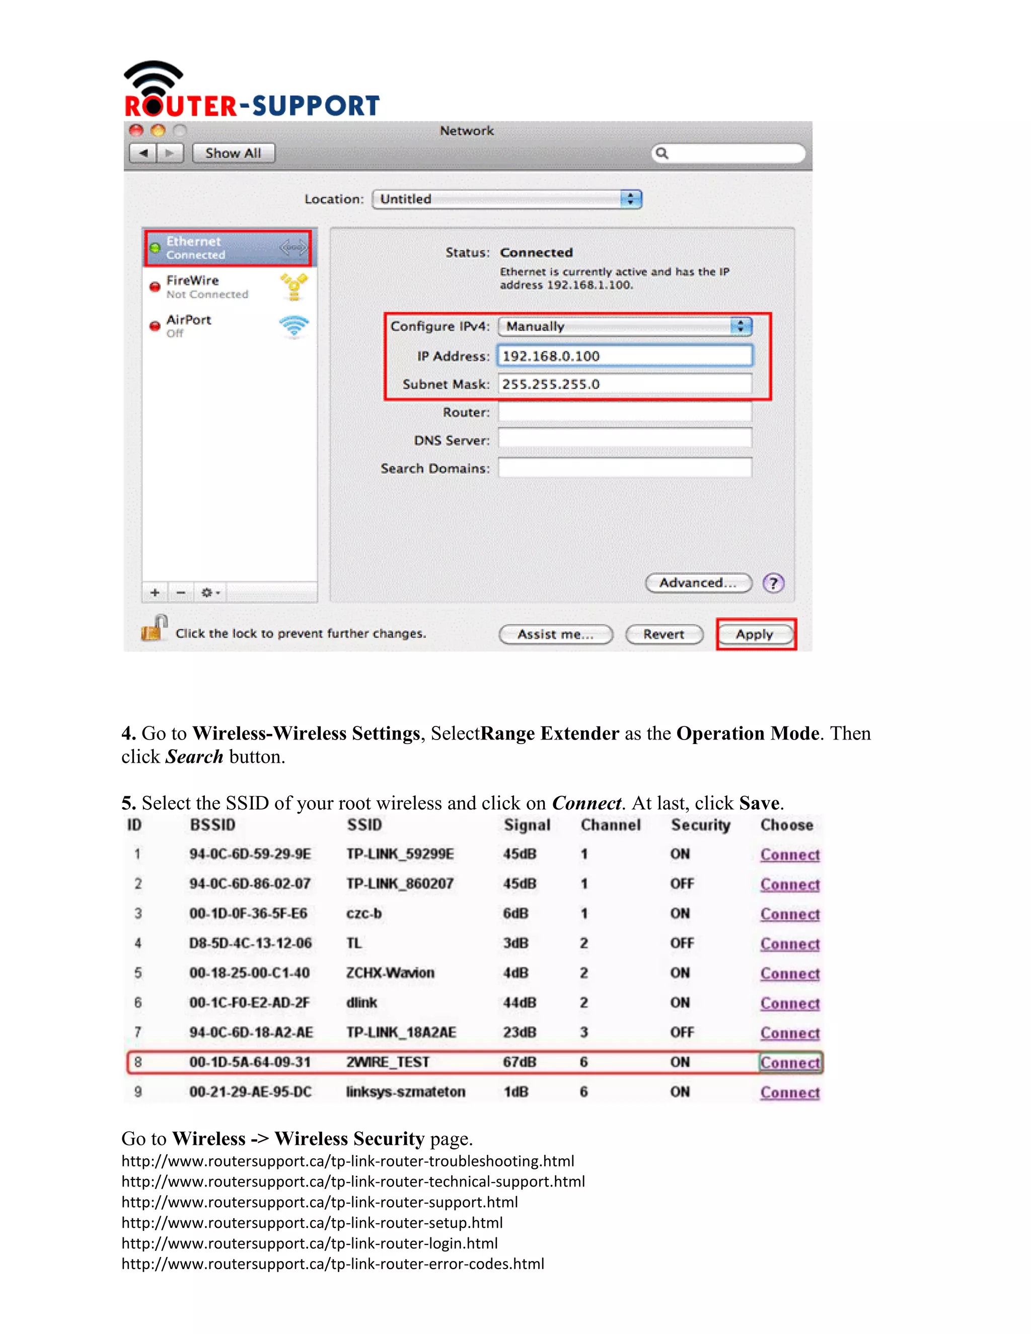This screenshot has width=1031, height=1334.
Task: Open the gear action menu
Action: click(209, 592)
